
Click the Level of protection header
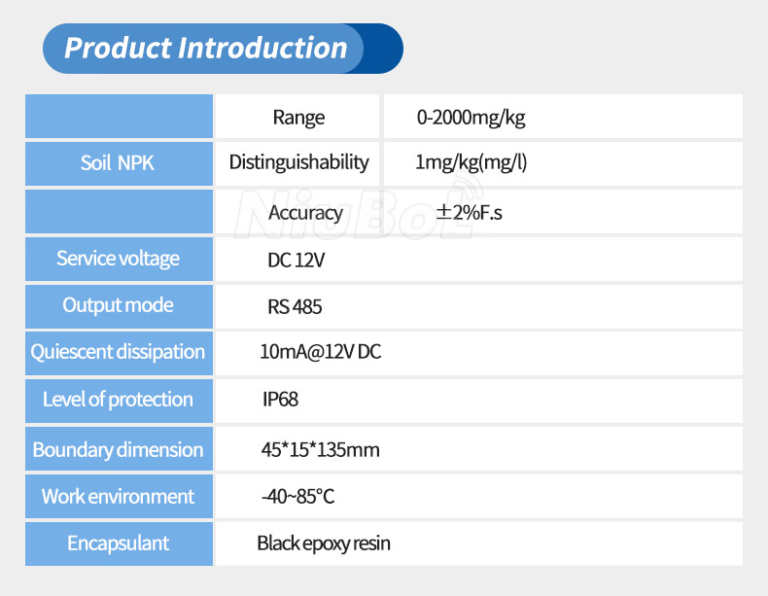tap(118, 400)
